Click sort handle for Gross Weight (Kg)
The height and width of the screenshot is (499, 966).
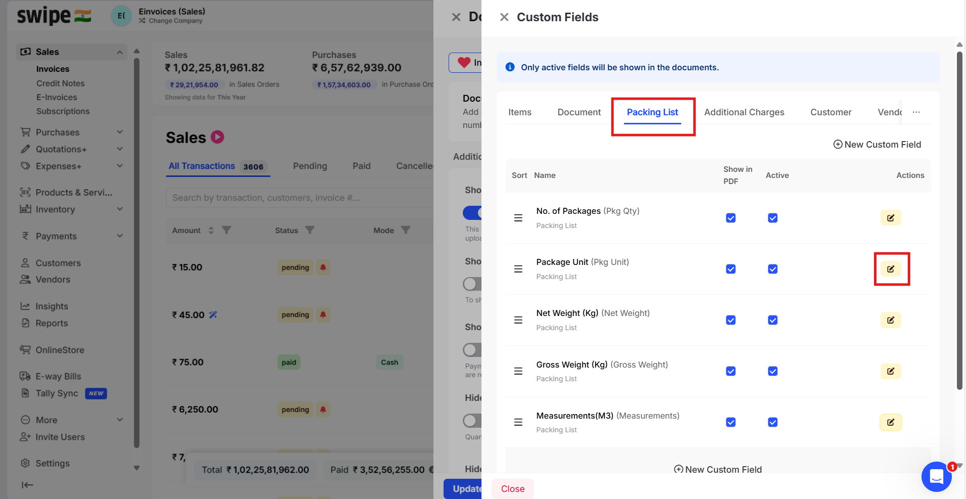518,371
